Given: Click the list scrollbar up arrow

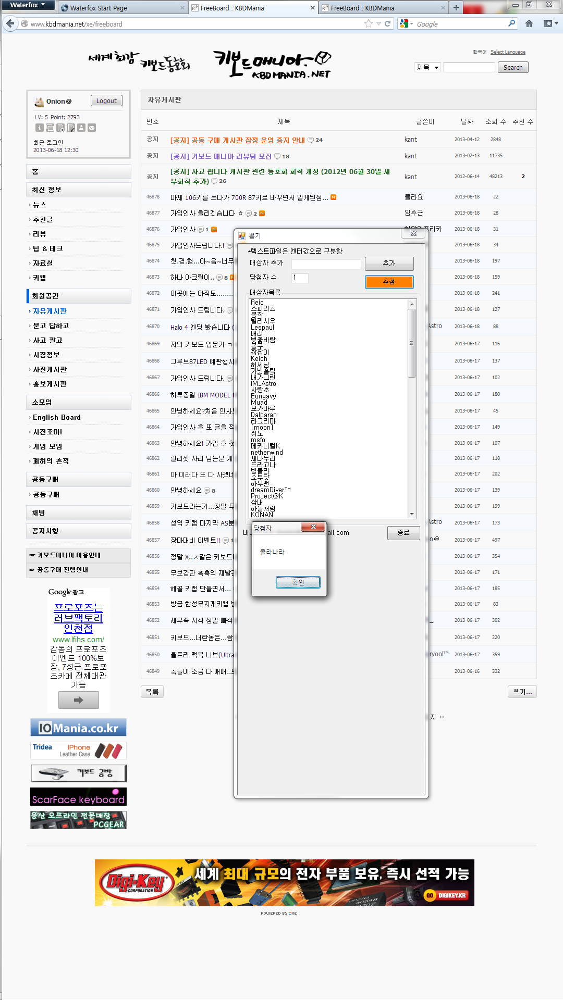Looking at the screenshot, I should click(411, 304).
